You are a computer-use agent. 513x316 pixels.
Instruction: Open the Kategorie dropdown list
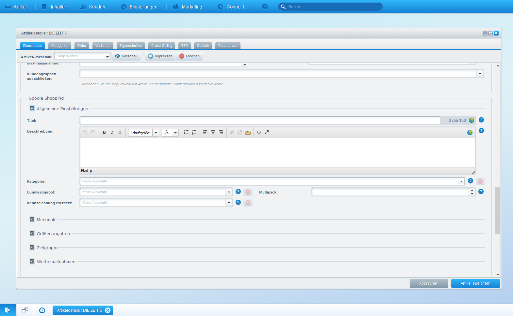[461, 181]
